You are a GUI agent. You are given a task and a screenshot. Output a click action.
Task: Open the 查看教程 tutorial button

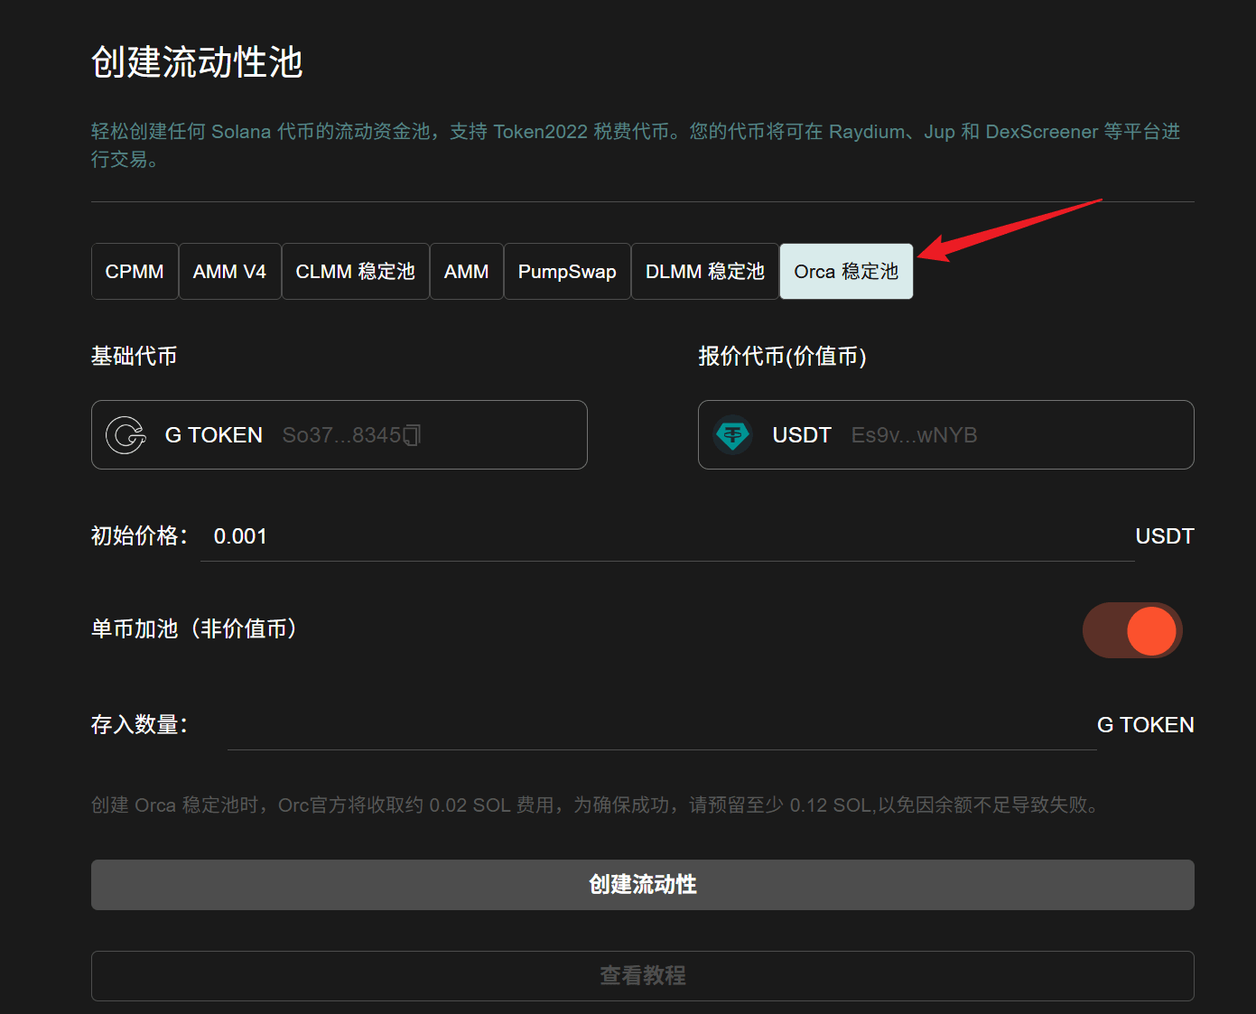tap(643, 976)
